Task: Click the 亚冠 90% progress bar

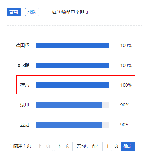Action: (x=73, y=125)
